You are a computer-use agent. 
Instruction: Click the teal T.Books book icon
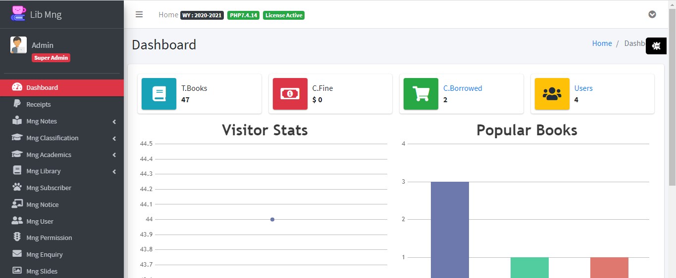tap(159, 94)
